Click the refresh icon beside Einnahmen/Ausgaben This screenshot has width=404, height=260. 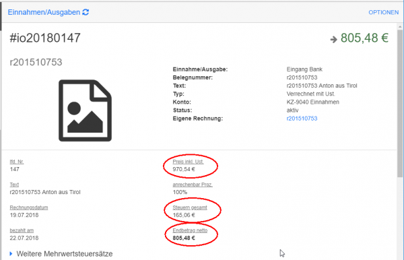[x=86, y=12]
